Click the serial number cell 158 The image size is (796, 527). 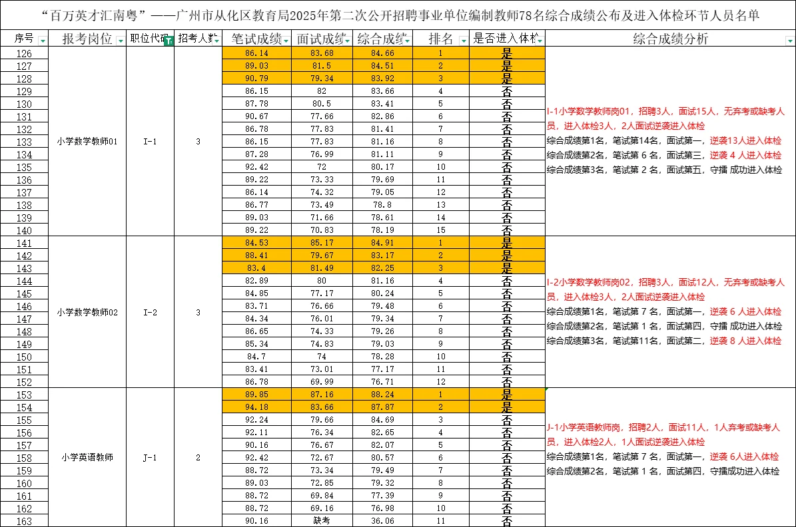pyautogui.click(x=25, y=458)
